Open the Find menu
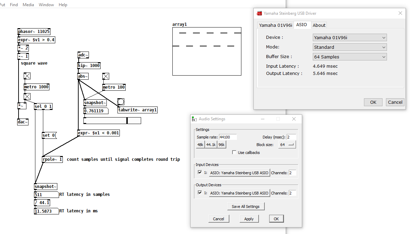This screenshot has height=234, width=411. pos(14,5)
